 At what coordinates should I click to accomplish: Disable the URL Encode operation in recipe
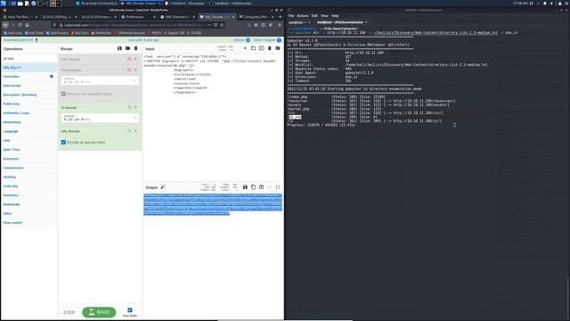click(x=129, y=131)
